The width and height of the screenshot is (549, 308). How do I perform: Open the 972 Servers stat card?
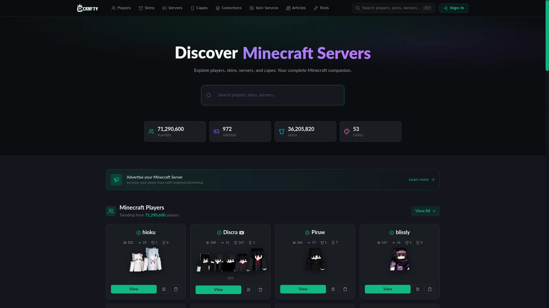click(240, 131)
